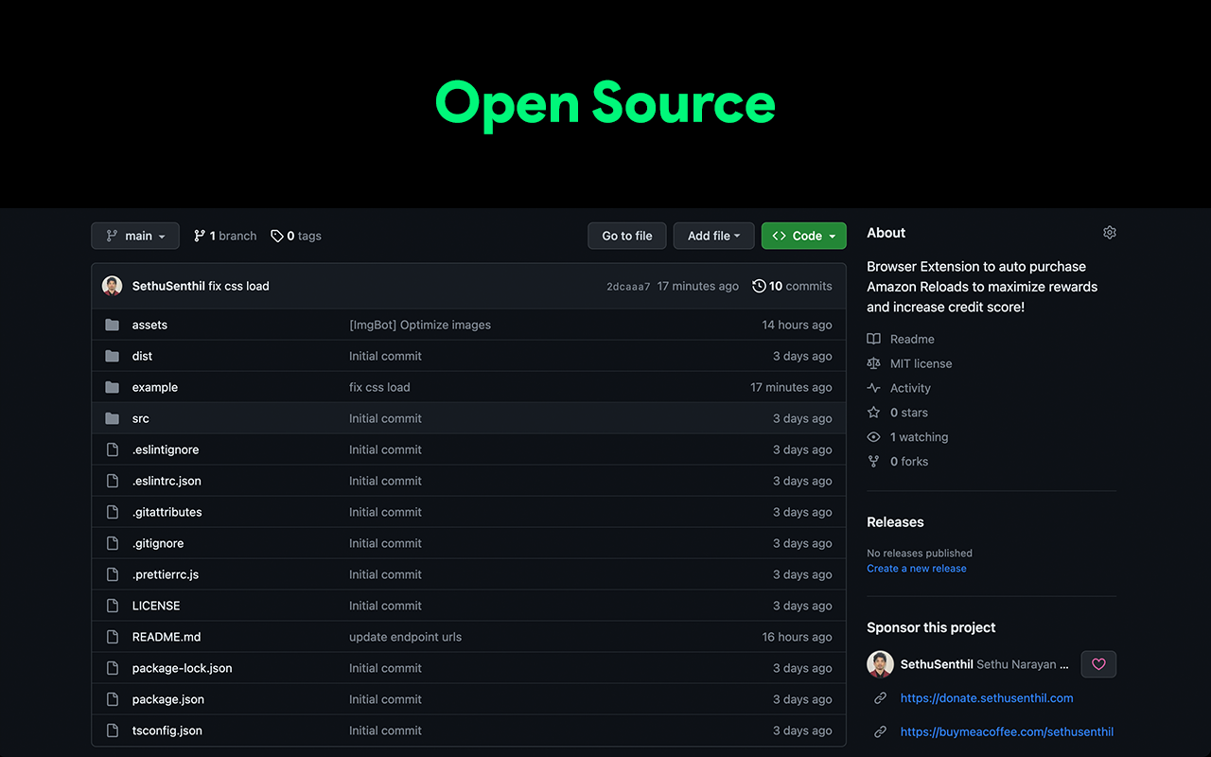Click the heart Sponsor button
The height and width of the screenshot is (757, 1211).
[1098, 664]
